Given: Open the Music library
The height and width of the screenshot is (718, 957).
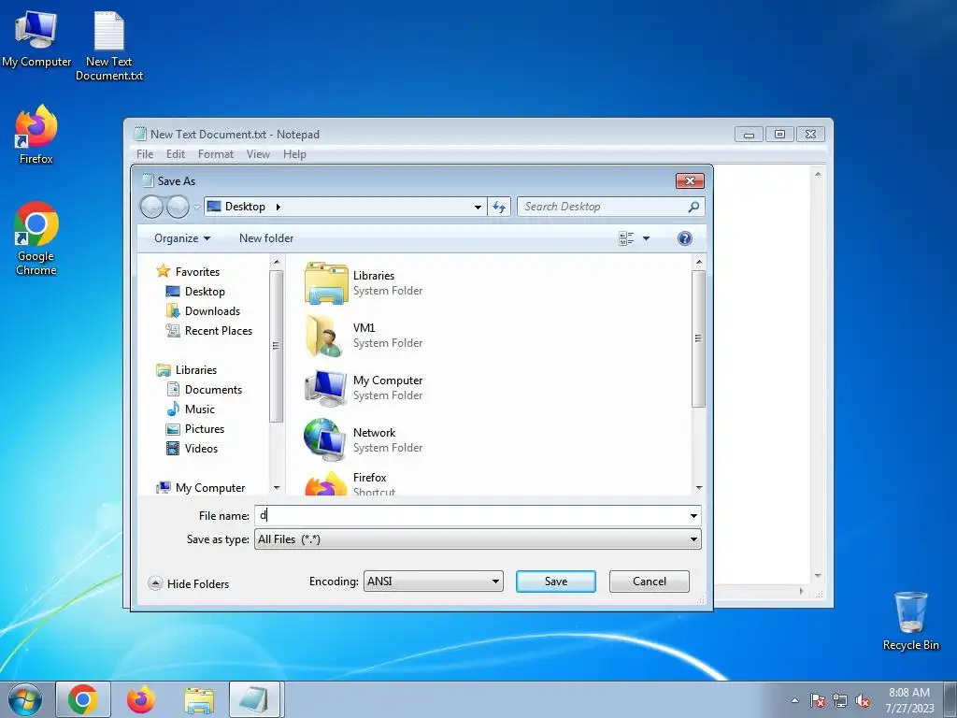Looking at the screenshot, I should (200, 409).
